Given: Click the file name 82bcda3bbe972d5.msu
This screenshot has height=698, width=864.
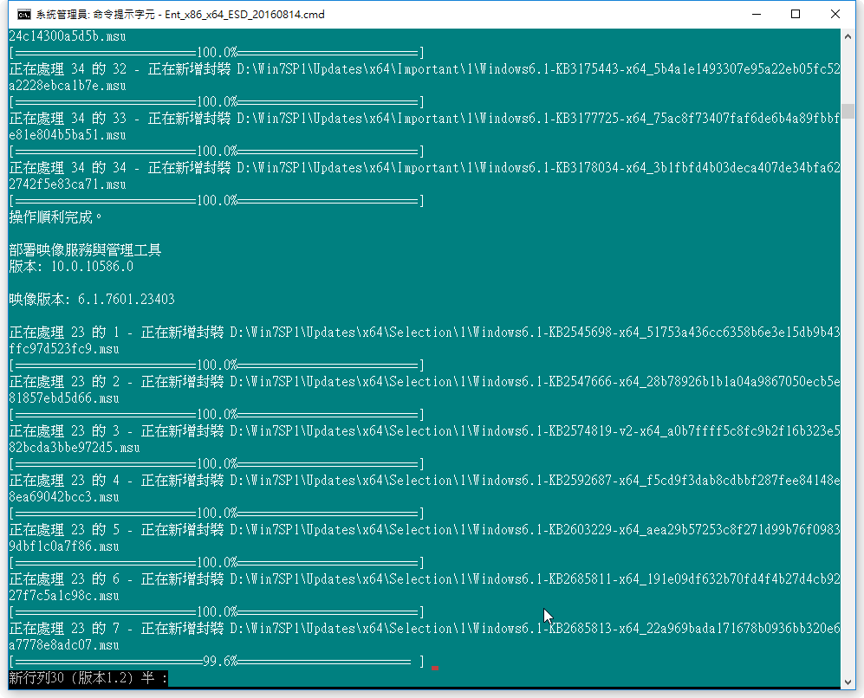Looking at the screenshot, I should [75, 448].
